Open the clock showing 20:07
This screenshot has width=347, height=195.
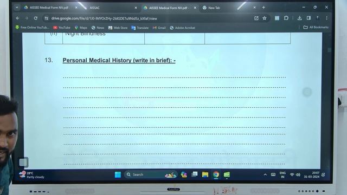click(x=312, y=174)
